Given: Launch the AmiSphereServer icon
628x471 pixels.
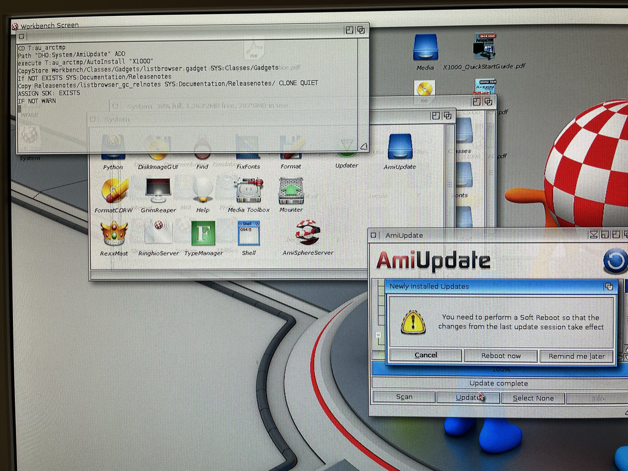Looking at the screenshot, I should point(308,233).
